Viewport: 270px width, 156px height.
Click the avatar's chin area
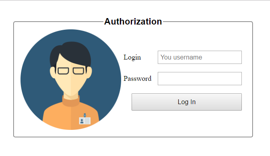(71, 91)
